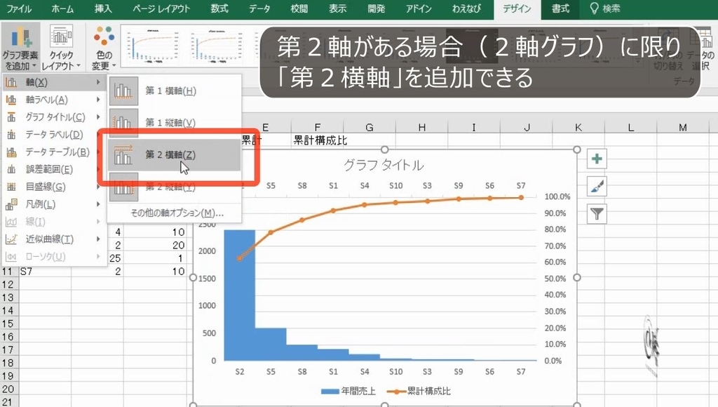This screenshot has height=407, width=718.
Task: Click the 検索 lightbulb search box
Action: click(x=605, y=8)
